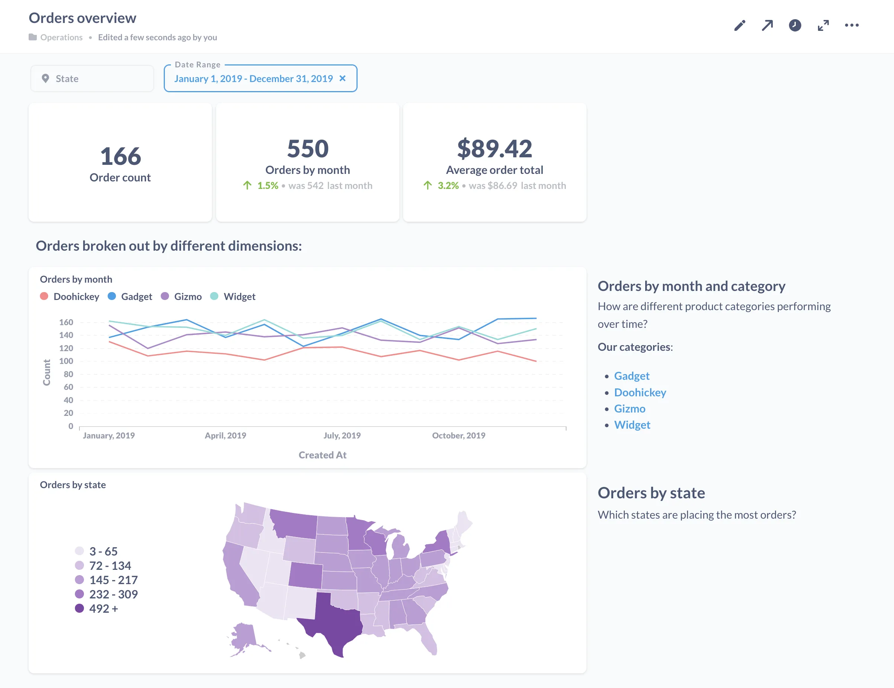Click the clock/history icon
This screenshot has height=688, width=894.
point(794,24)
